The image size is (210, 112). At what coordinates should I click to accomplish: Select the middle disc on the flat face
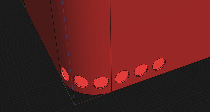[141, 70]
